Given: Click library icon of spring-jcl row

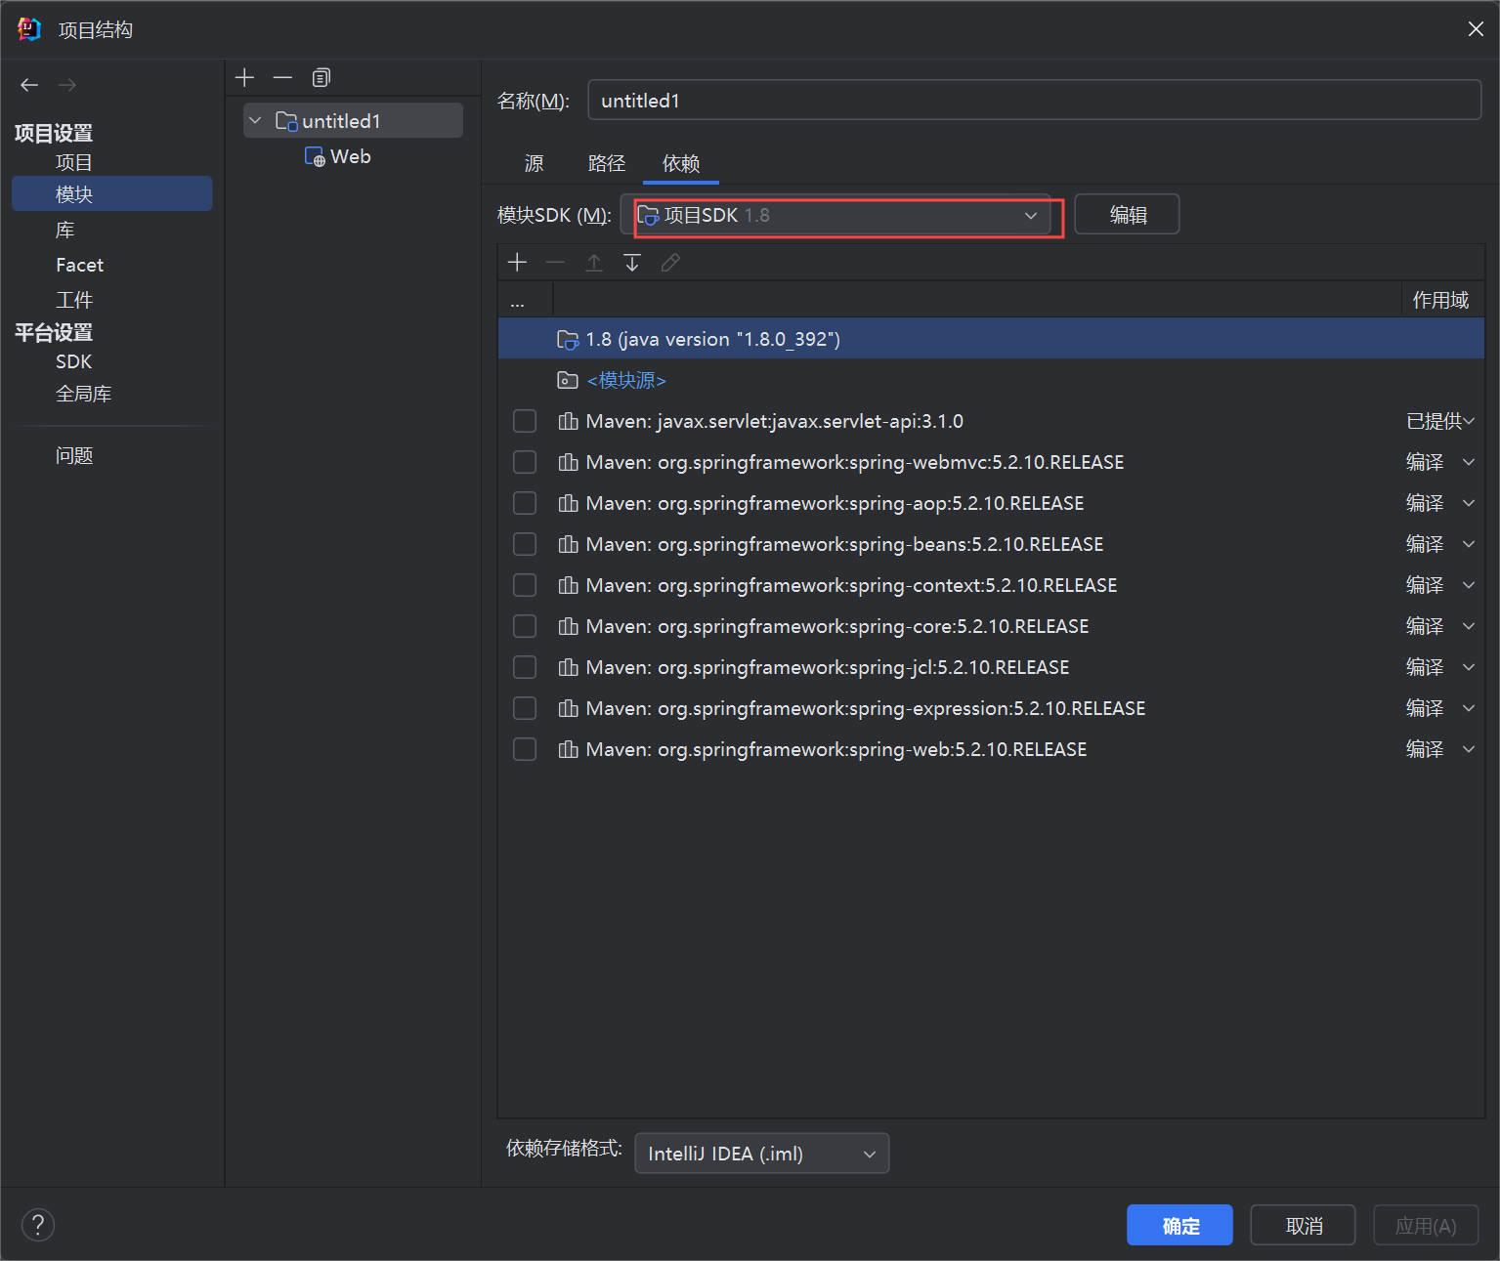Looking at the screenshot, I should coord(568,667).
